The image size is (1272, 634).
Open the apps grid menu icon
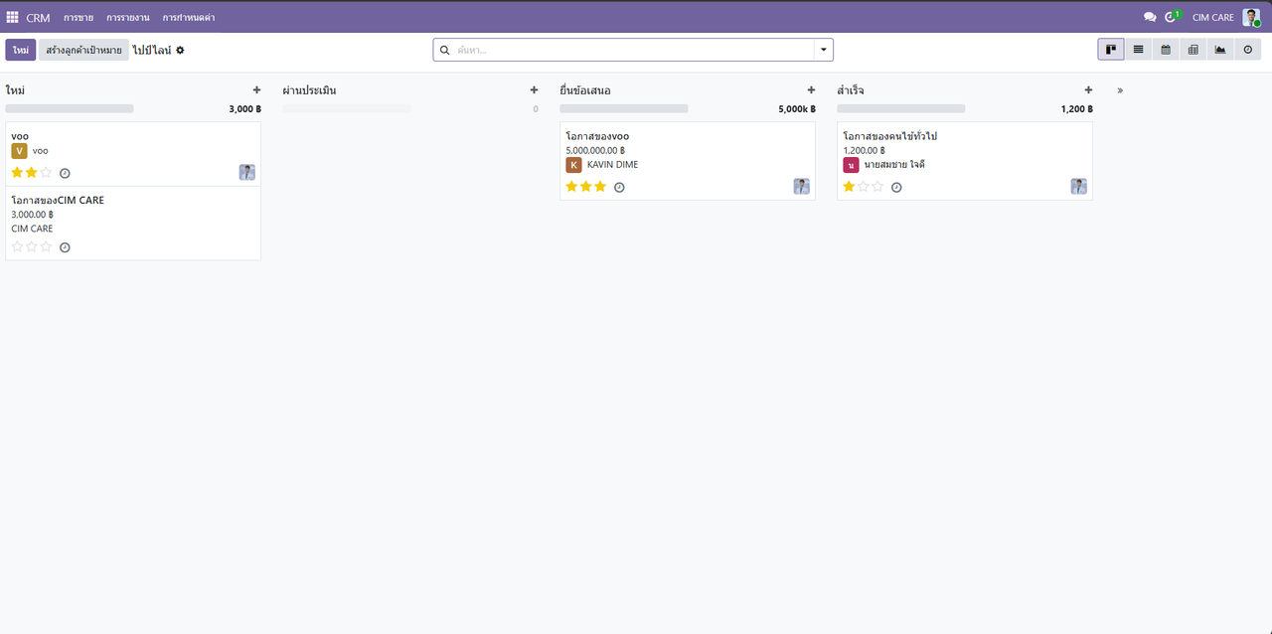pos(13,17)
